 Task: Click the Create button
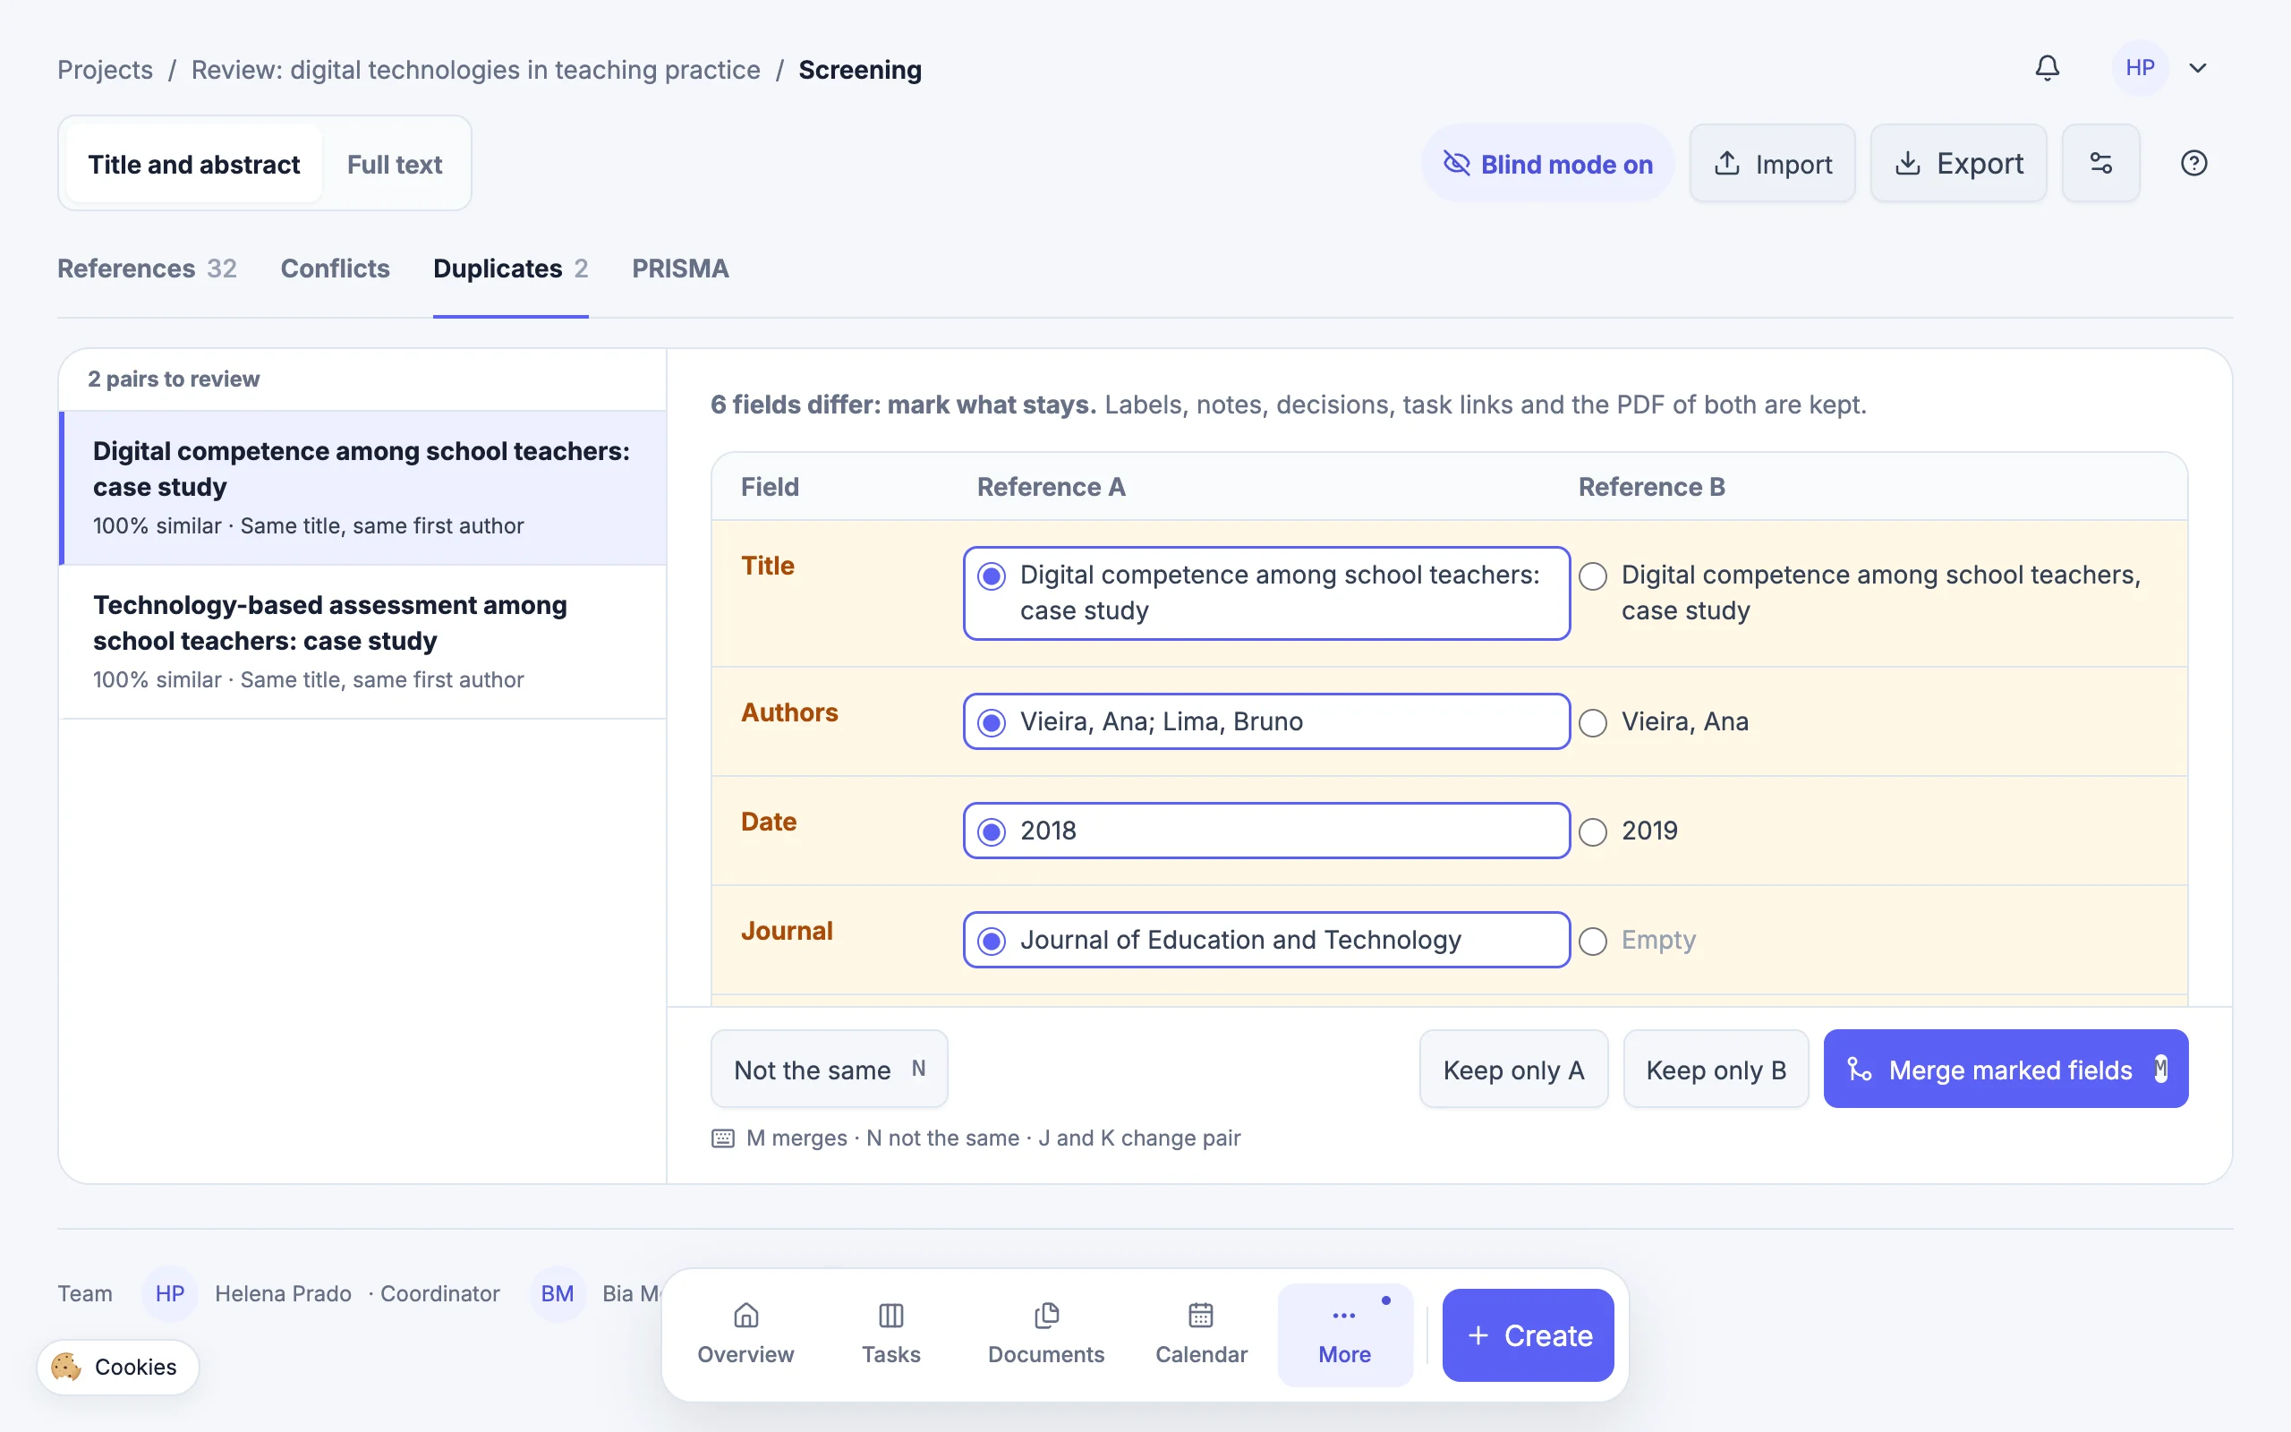[1528, 1334]
